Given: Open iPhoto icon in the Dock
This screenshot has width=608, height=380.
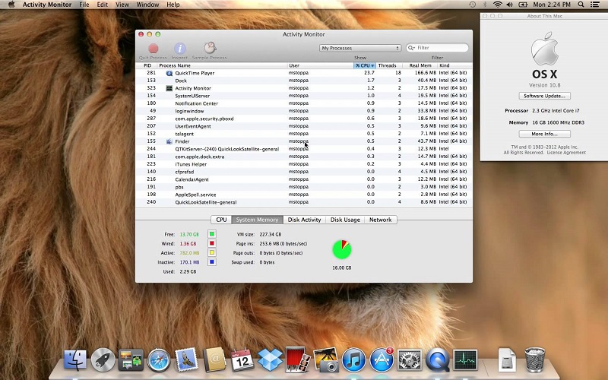Looking at the screenshot, I should click(x=326, y=359).
